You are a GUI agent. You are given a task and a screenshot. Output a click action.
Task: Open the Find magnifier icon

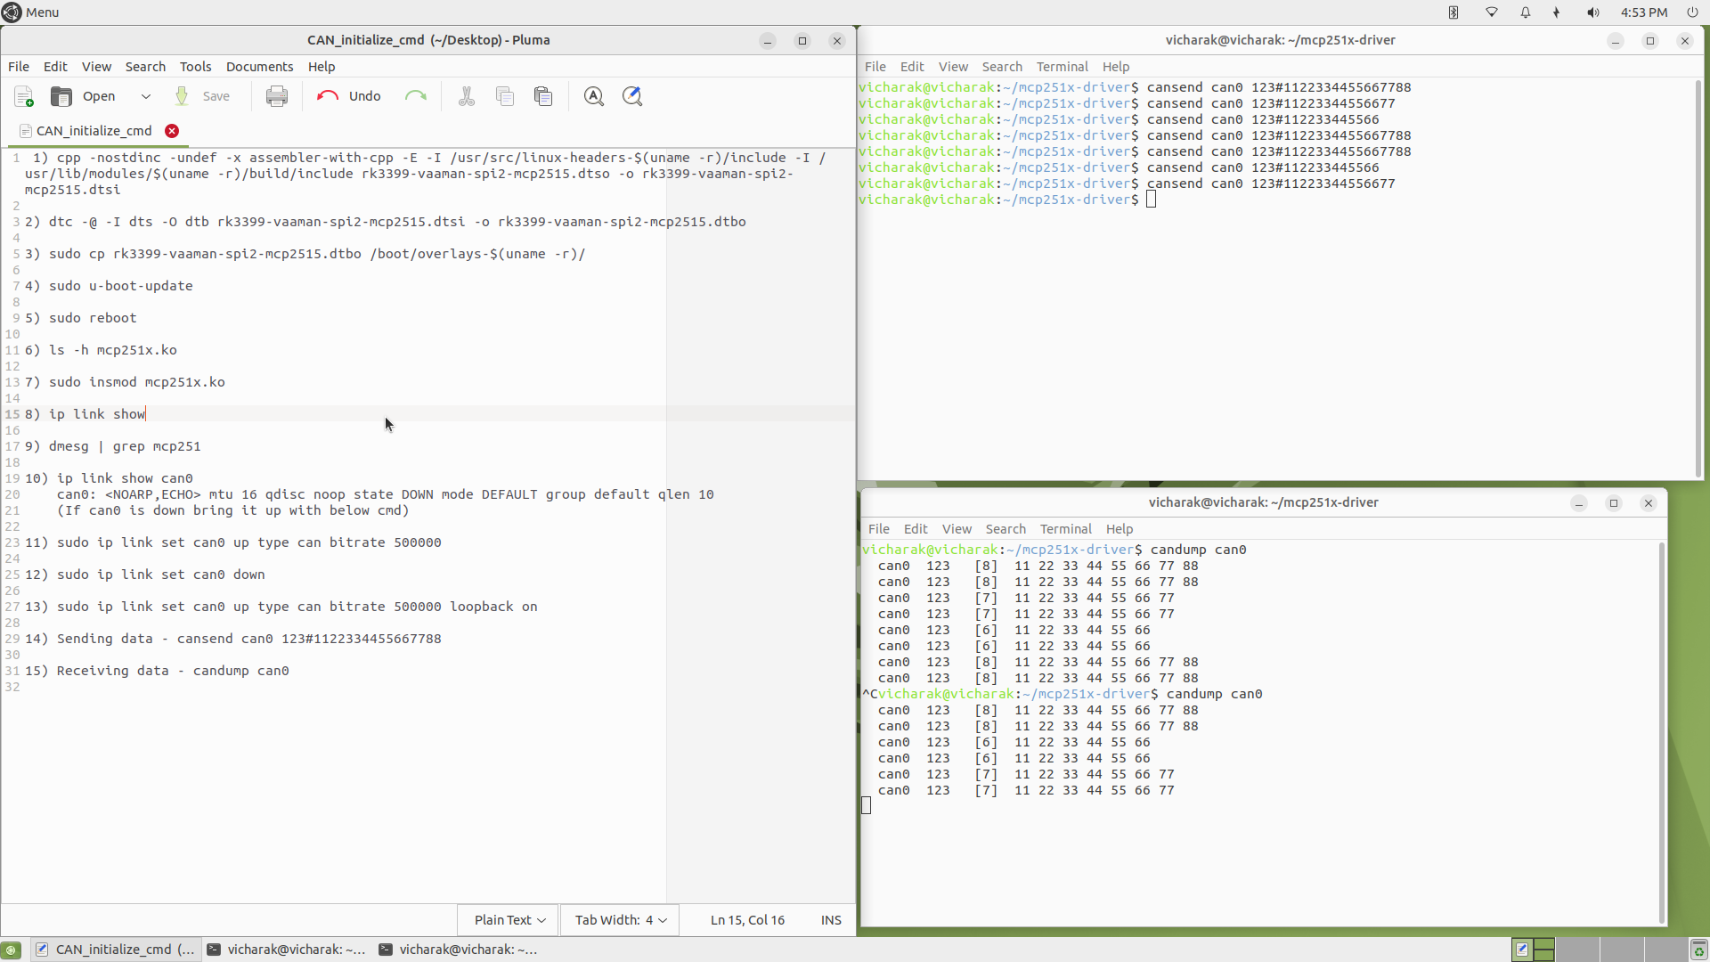[x=594, y=96]
